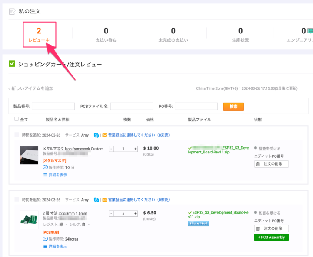The width and height of the screenshot is (313, 257).
Task: Click envelope icon in PCB order
Action: point(104,200)
